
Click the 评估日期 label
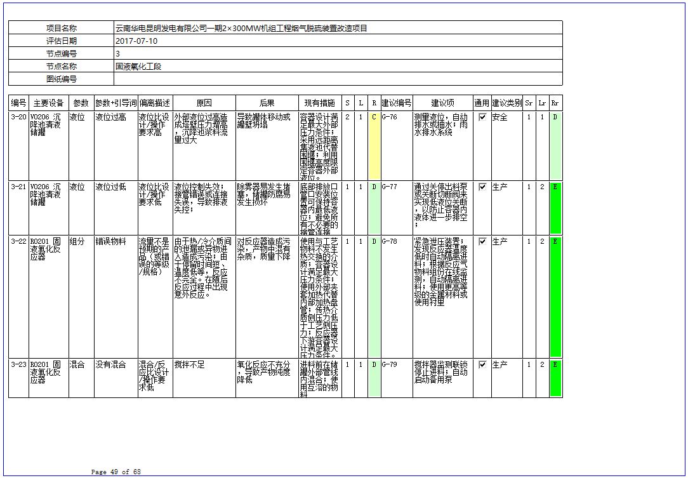pos(62,41)
